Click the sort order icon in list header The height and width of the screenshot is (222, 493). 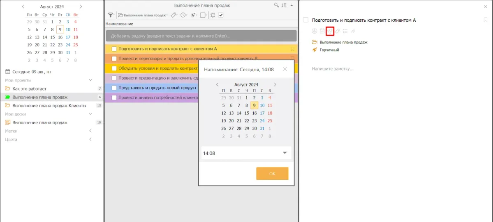point(284,5)
